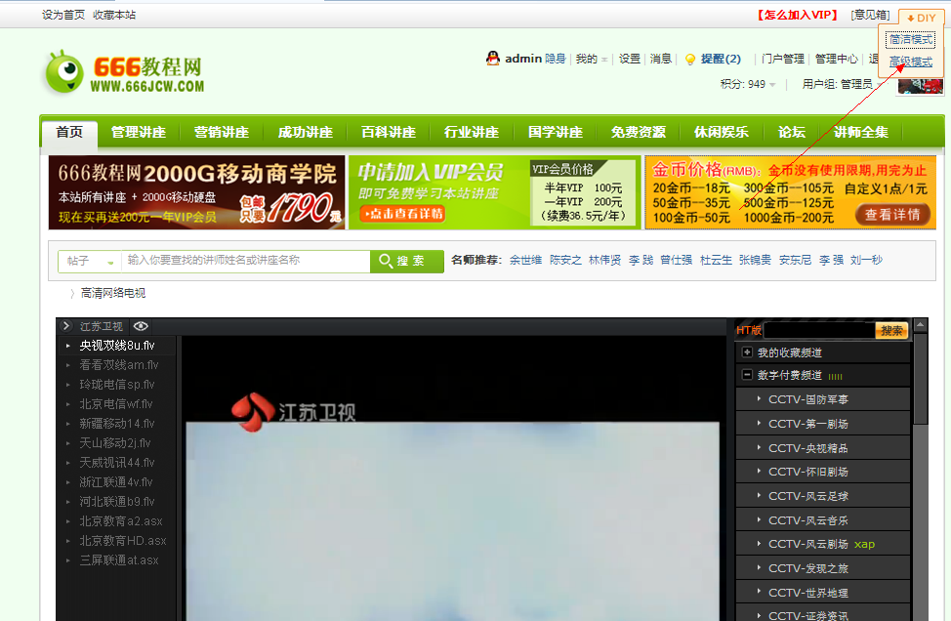Click 点击查看详情 on VIP banner
Screen dimensions: 951x621
402,214
